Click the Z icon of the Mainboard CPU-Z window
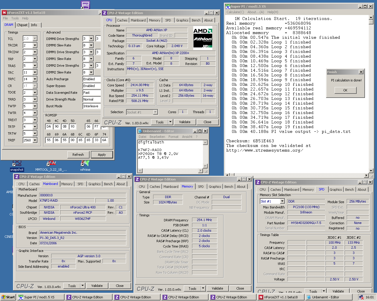 pyautogui.click(x=17, y=177)
